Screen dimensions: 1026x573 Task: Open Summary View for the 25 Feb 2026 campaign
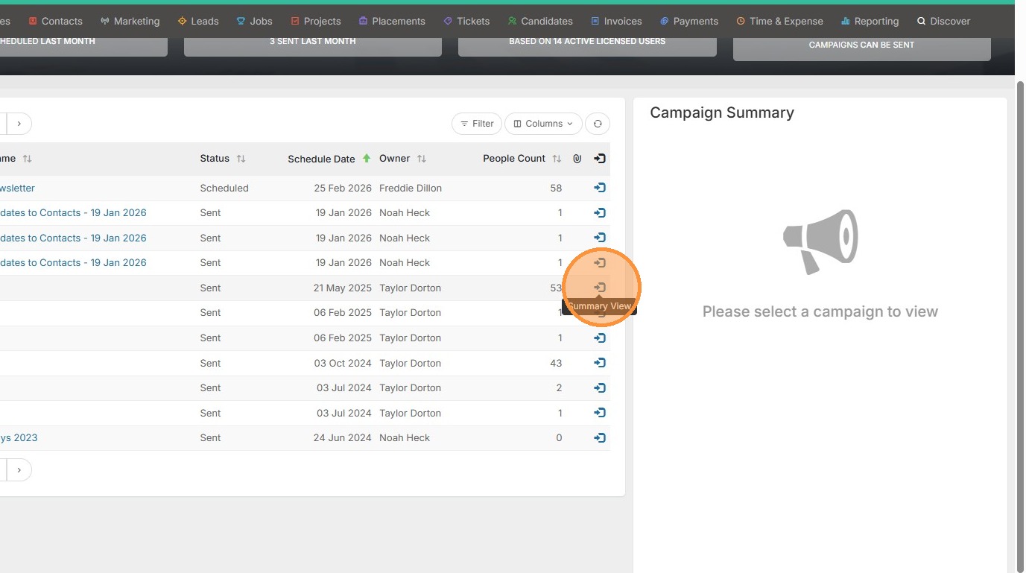point(599,188)
